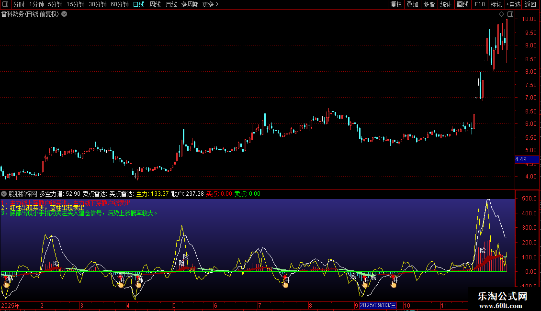Click 返回 to go back
The image size is (541, 311).
[530, 4]
